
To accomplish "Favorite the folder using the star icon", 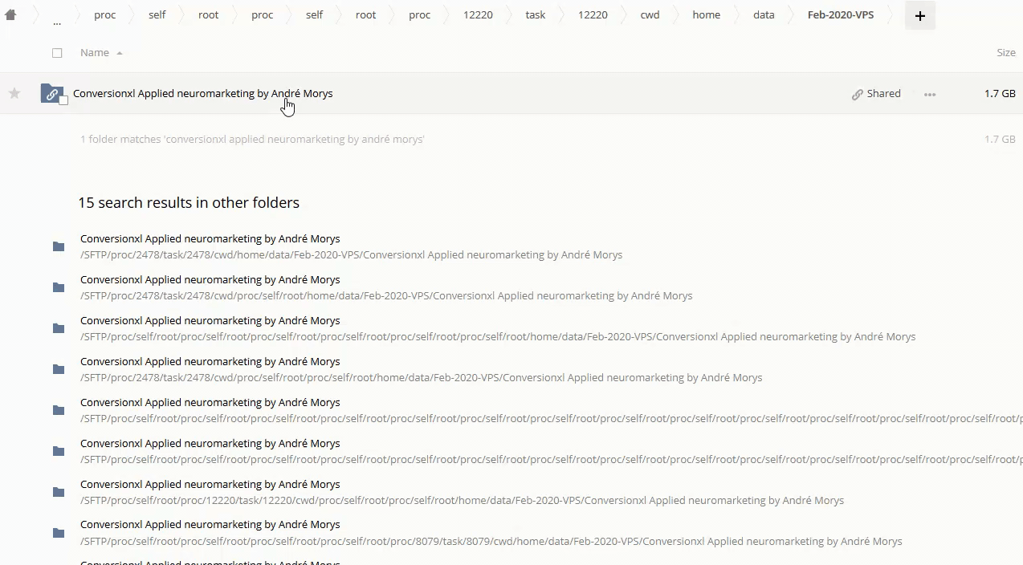I will click(14, 94).
